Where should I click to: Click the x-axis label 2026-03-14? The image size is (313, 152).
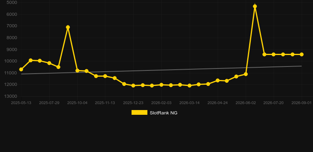coord(189,103)
